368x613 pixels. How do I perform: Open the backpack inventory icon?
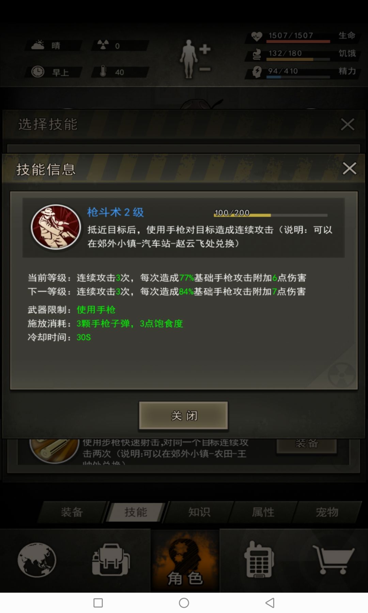111,560
